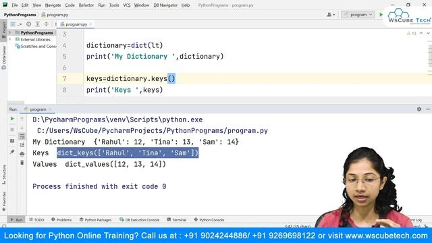Click line 7 in the editor gutter
The image size is (432, 243).
(64, 79)
